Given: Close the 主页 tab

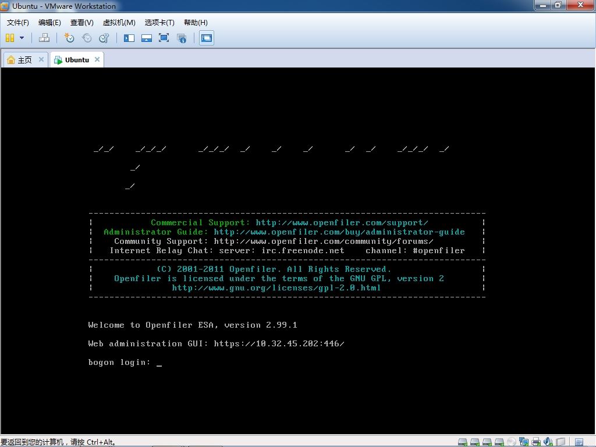Looking at the screenshot, I should pos(41,59).
